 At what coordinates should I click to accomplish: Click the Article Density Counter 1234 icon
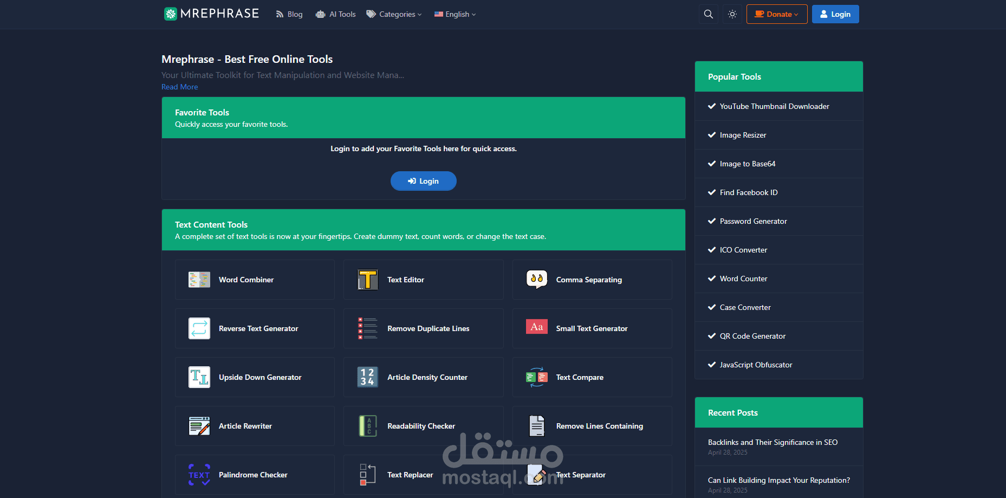point(368,377)
